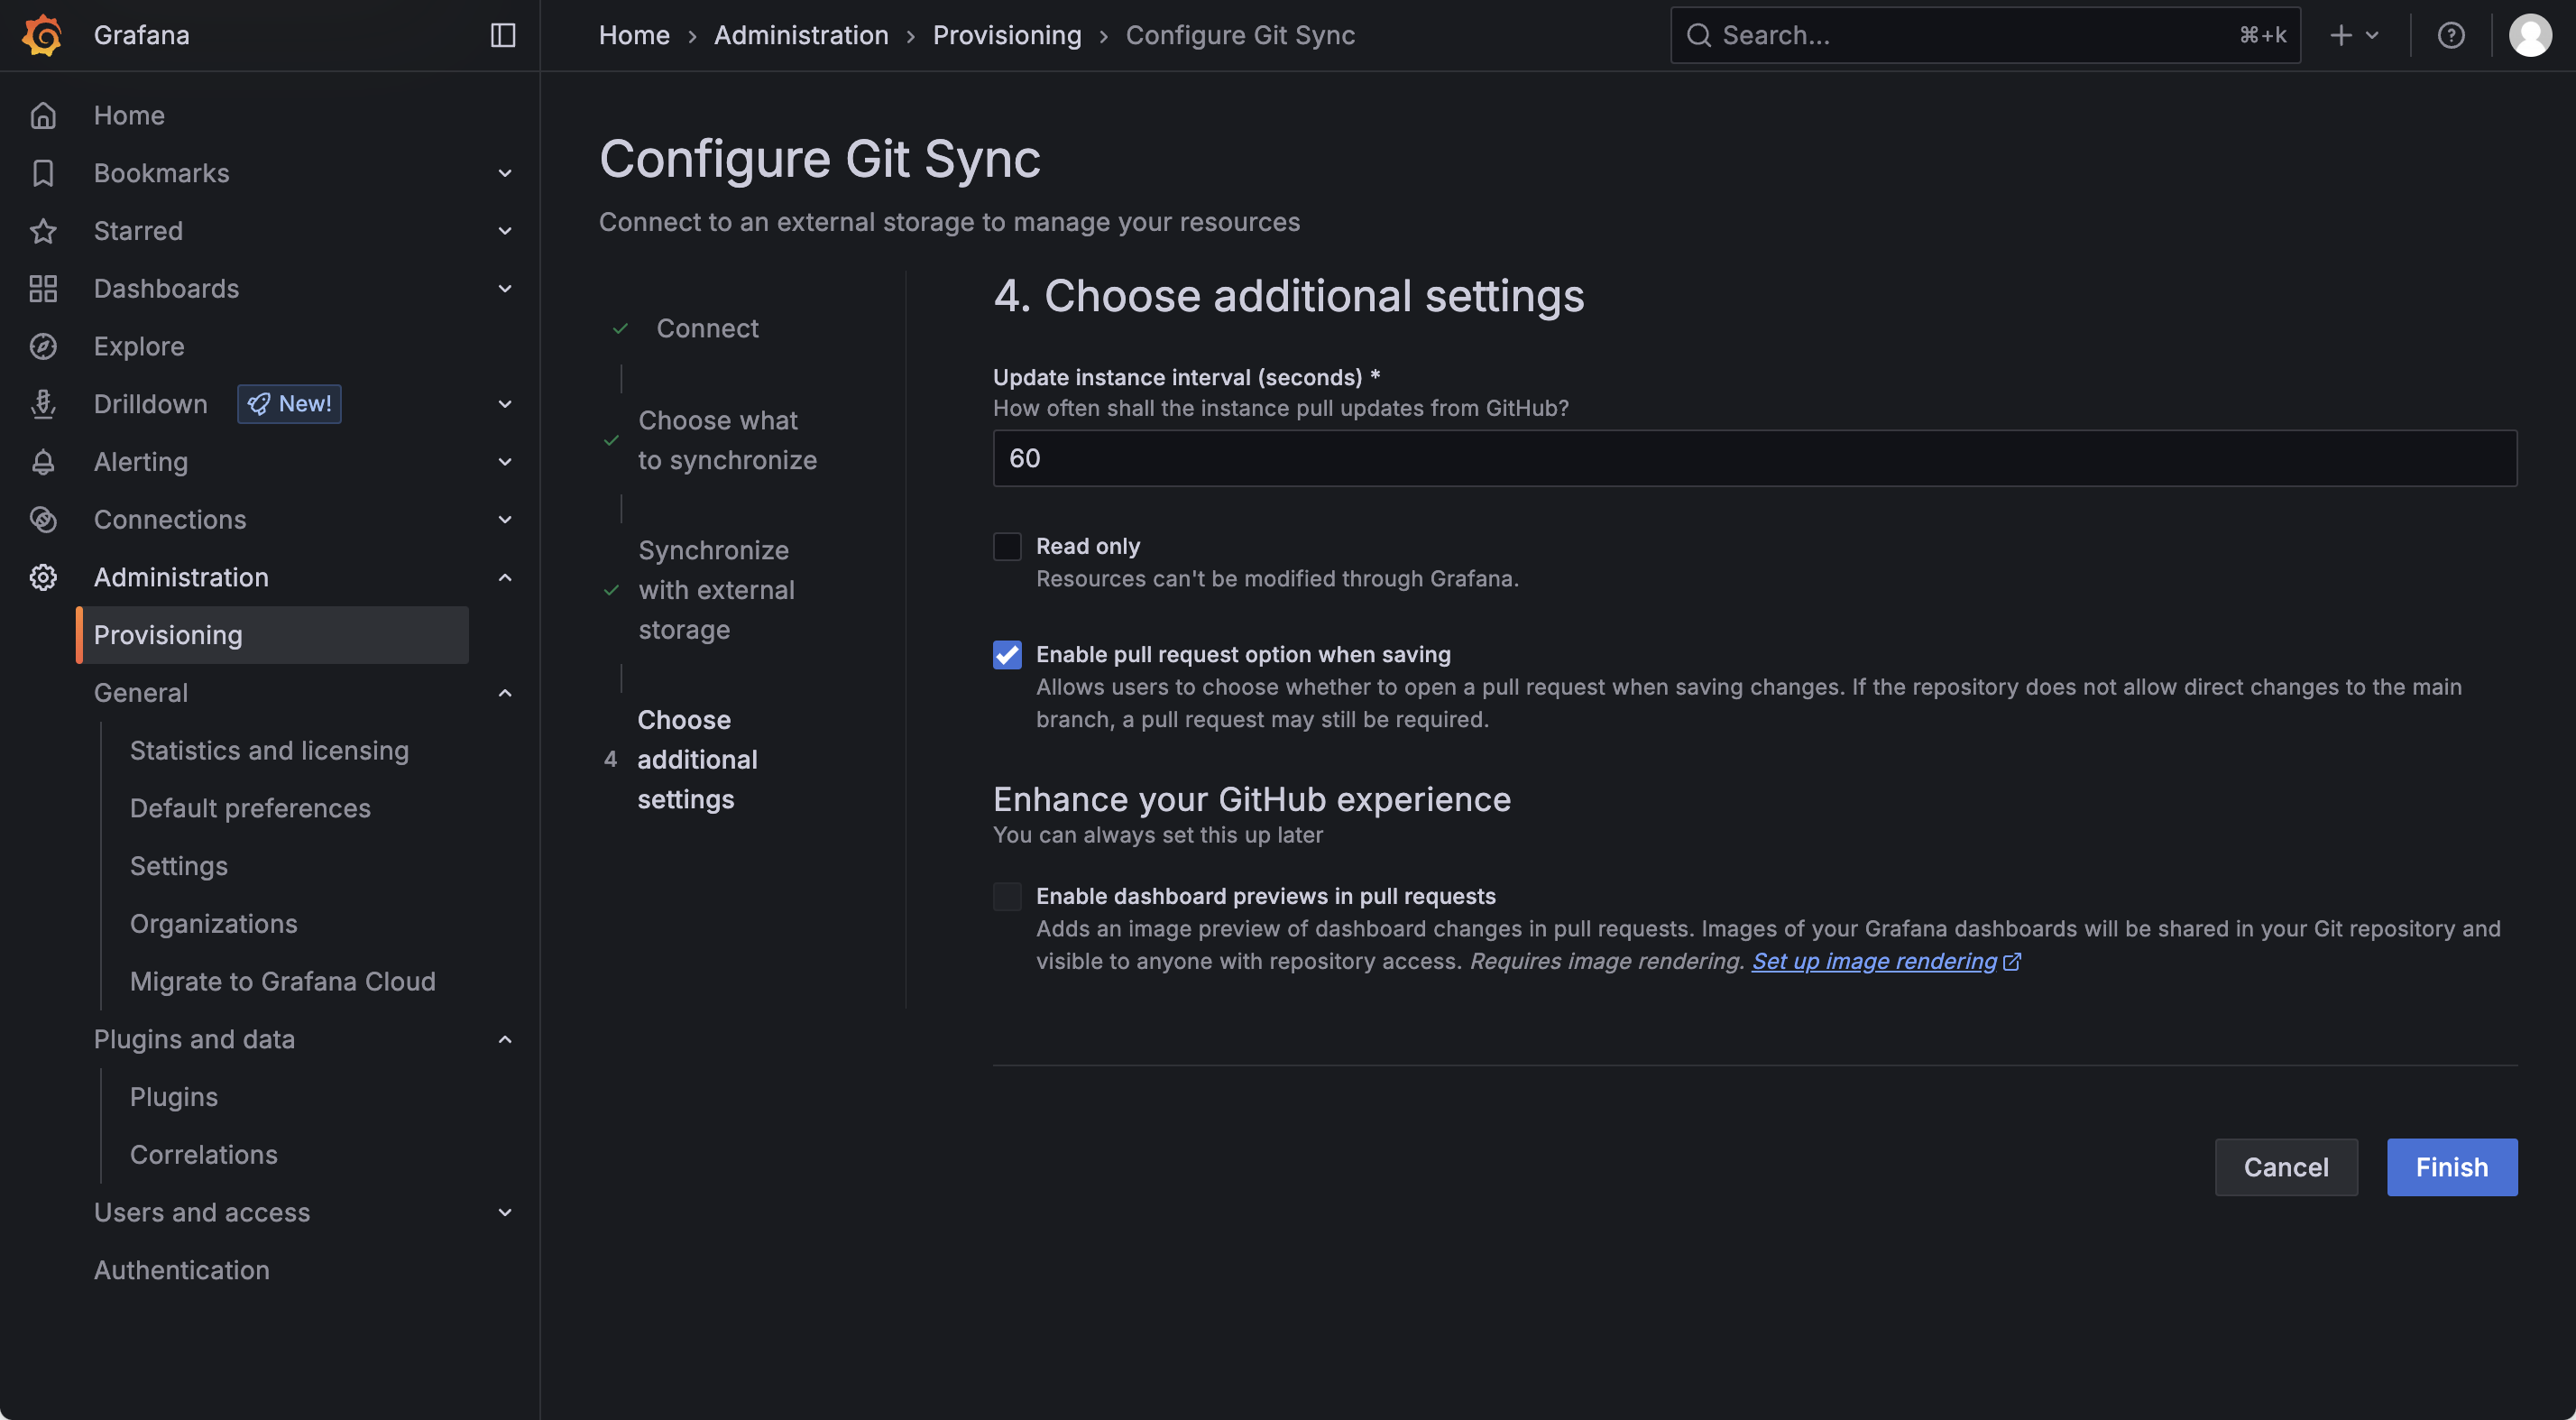This screenshot has height=1420, width=2576.
Task: Focus the top Search box
Action: 1985,35
